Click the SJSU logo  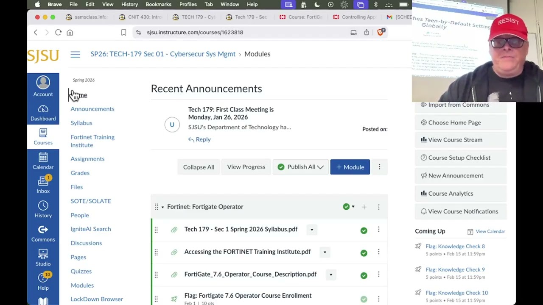click(43, 55)
